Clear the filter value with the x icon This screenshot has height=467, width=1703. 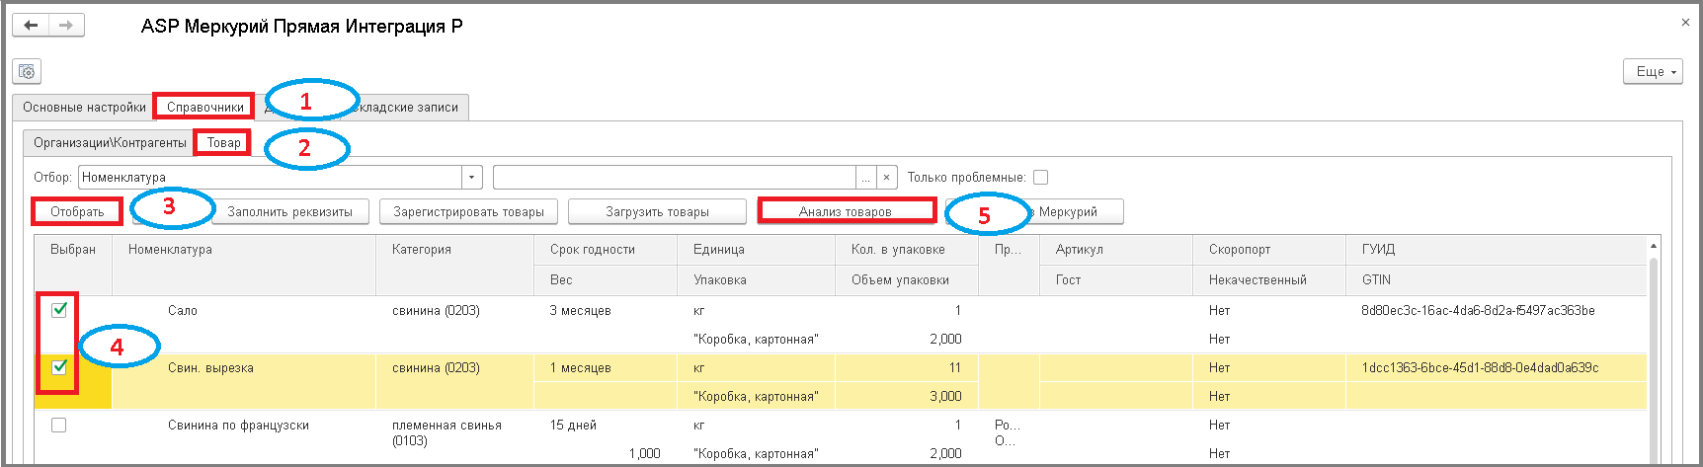887,178
